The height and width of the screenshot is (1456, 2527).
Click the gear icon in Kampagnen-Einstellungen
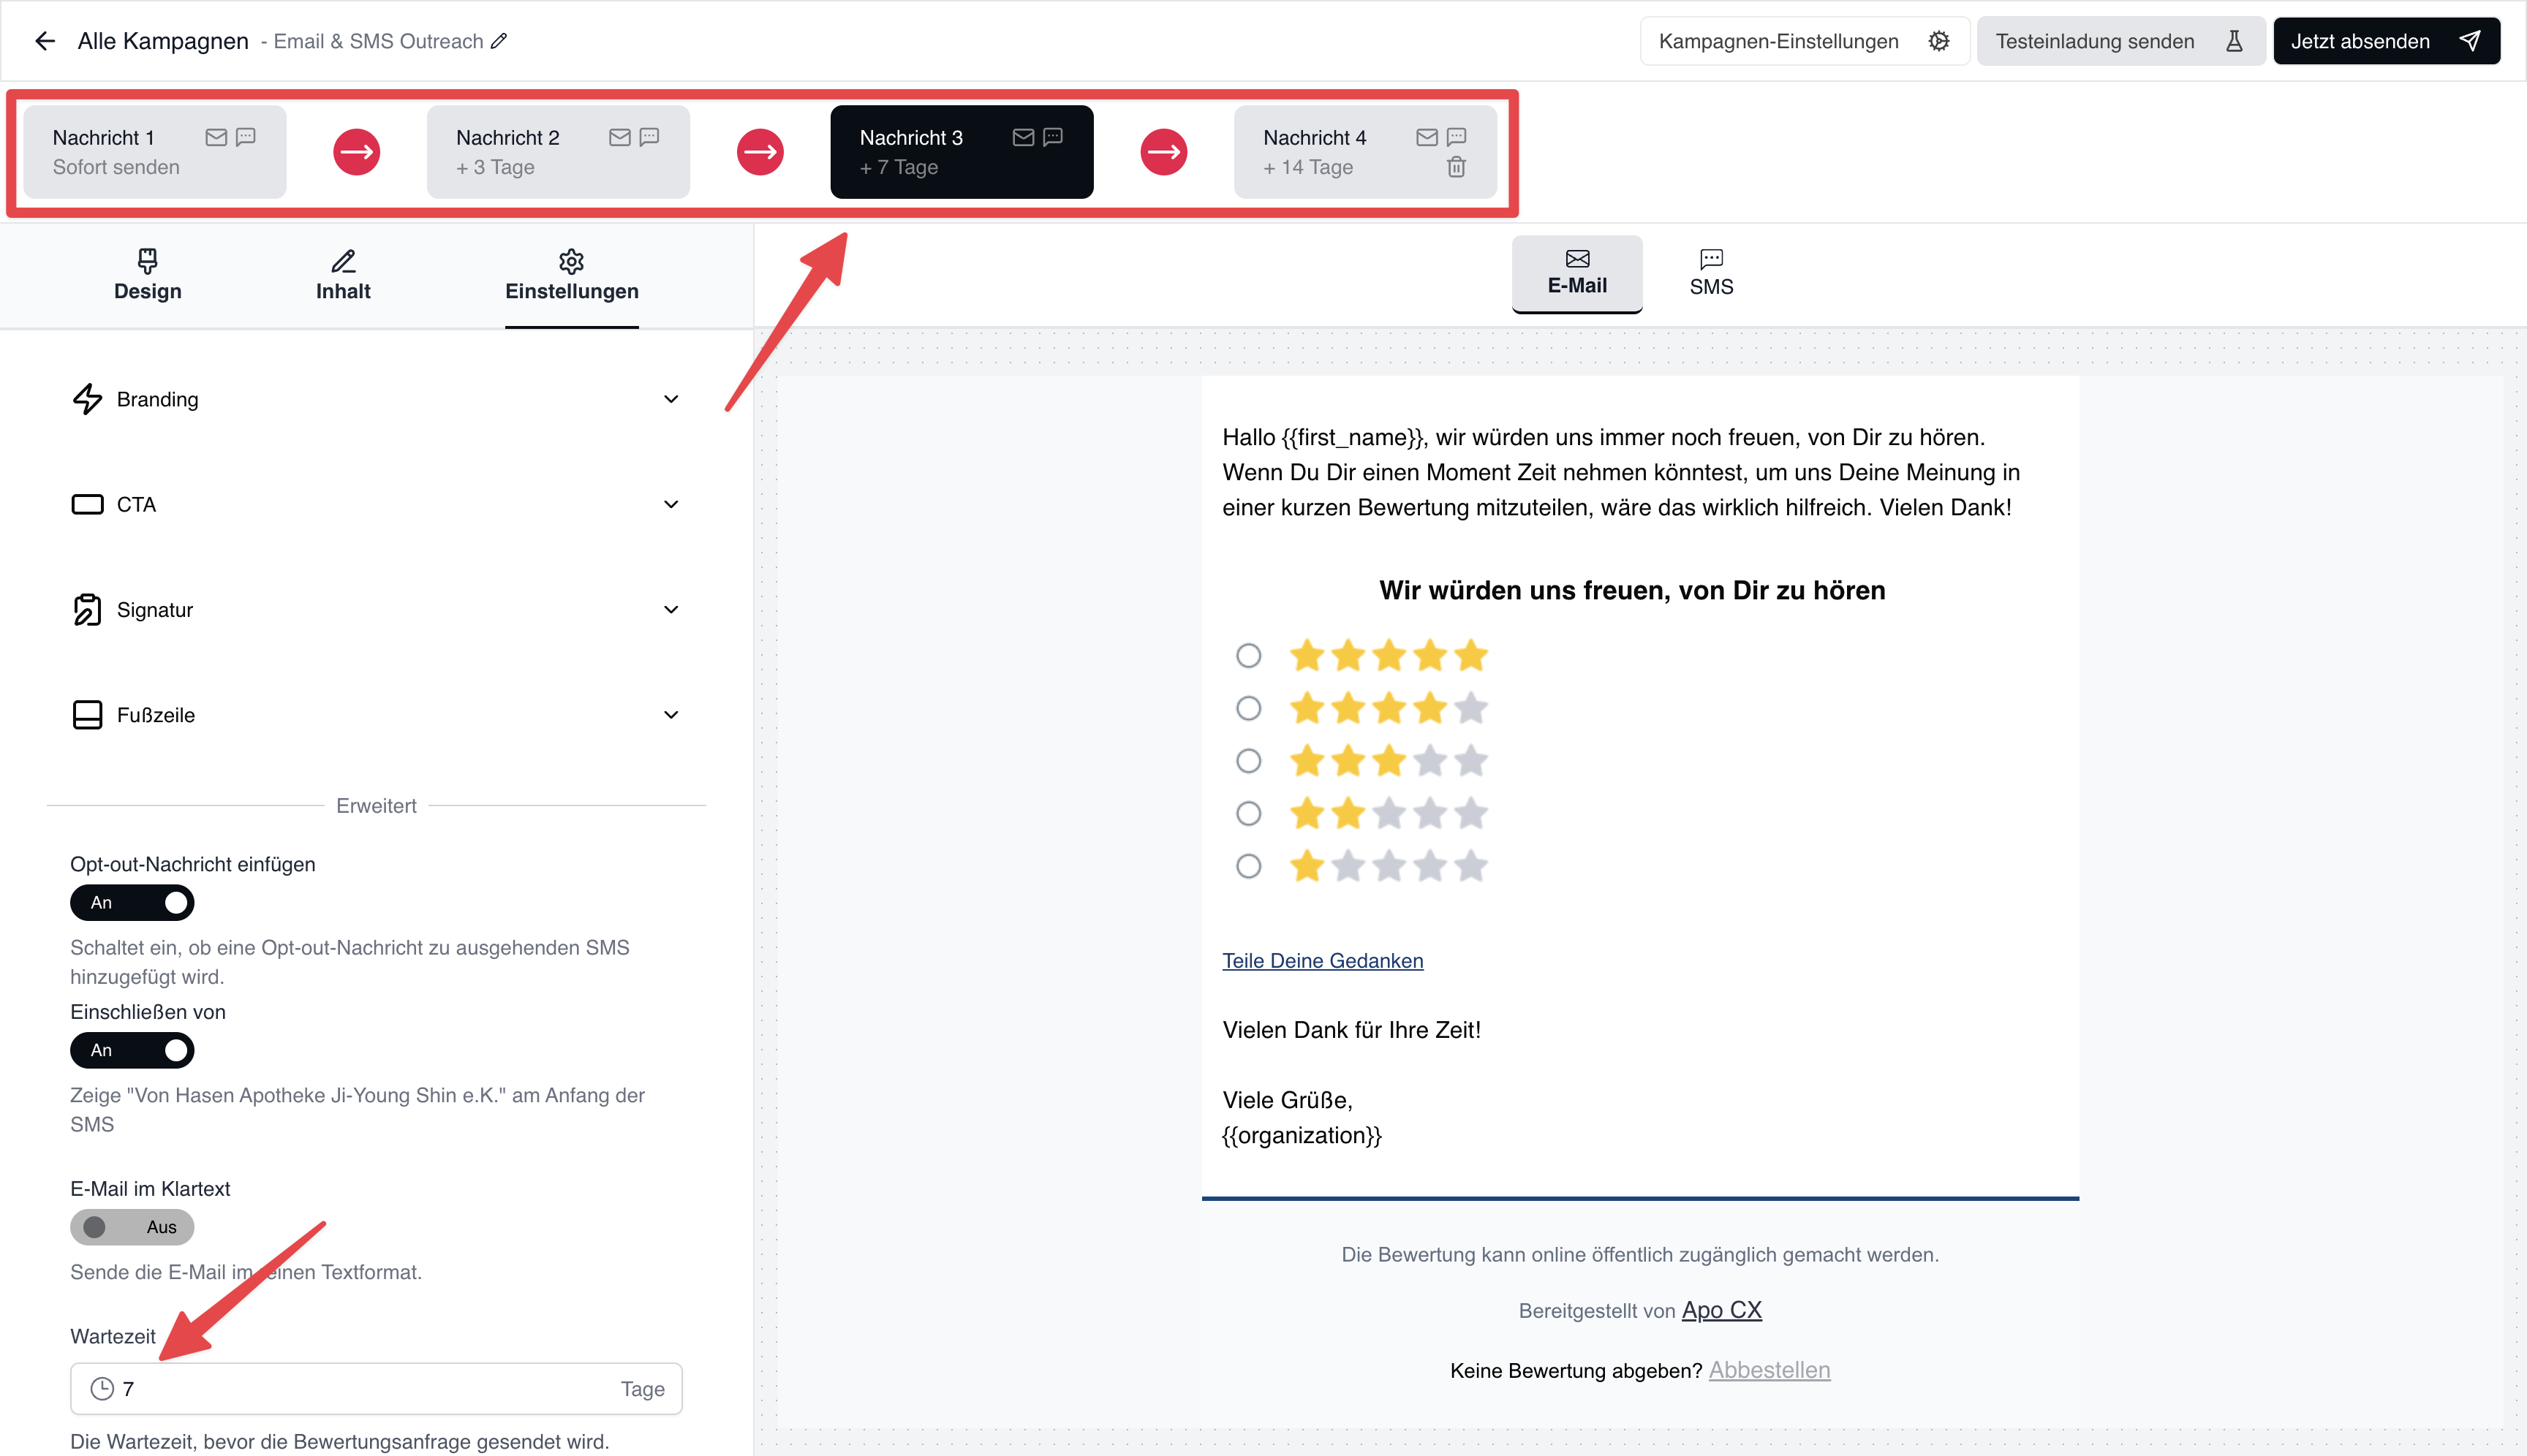[x=1938, y=41]
